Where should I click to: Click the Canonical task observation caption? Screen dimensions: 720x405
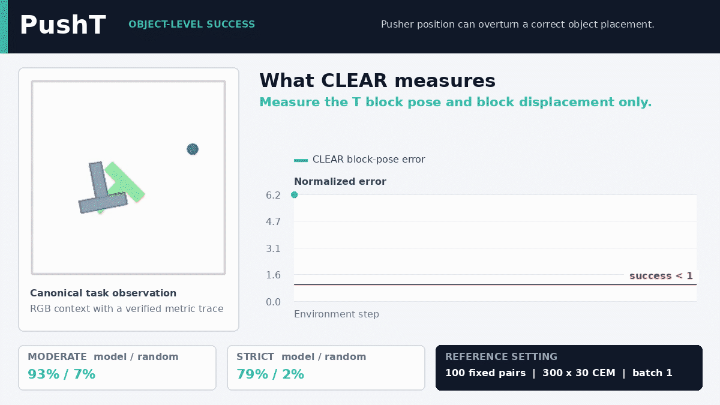pos(103,293)
